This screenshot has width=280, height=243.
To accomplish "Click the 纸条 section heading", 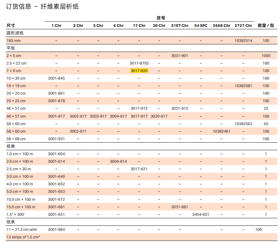I will (10, 222).
